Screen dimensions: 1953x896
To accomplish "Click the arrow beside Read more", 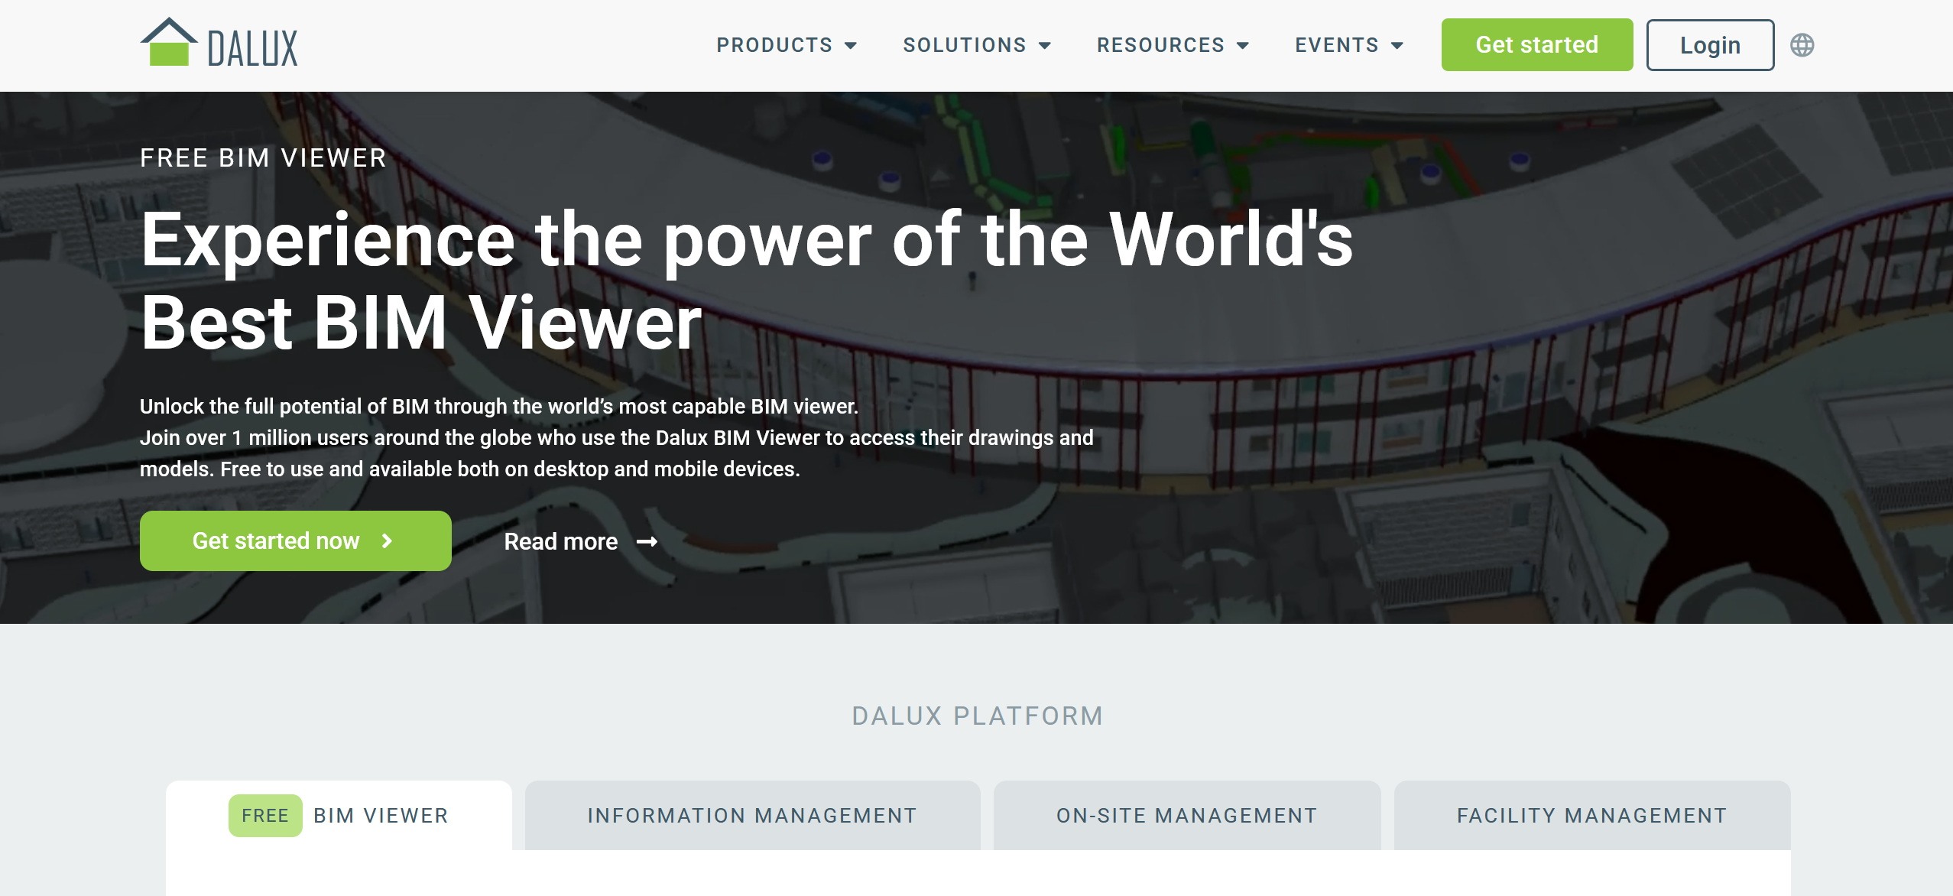I will point(647,542).
